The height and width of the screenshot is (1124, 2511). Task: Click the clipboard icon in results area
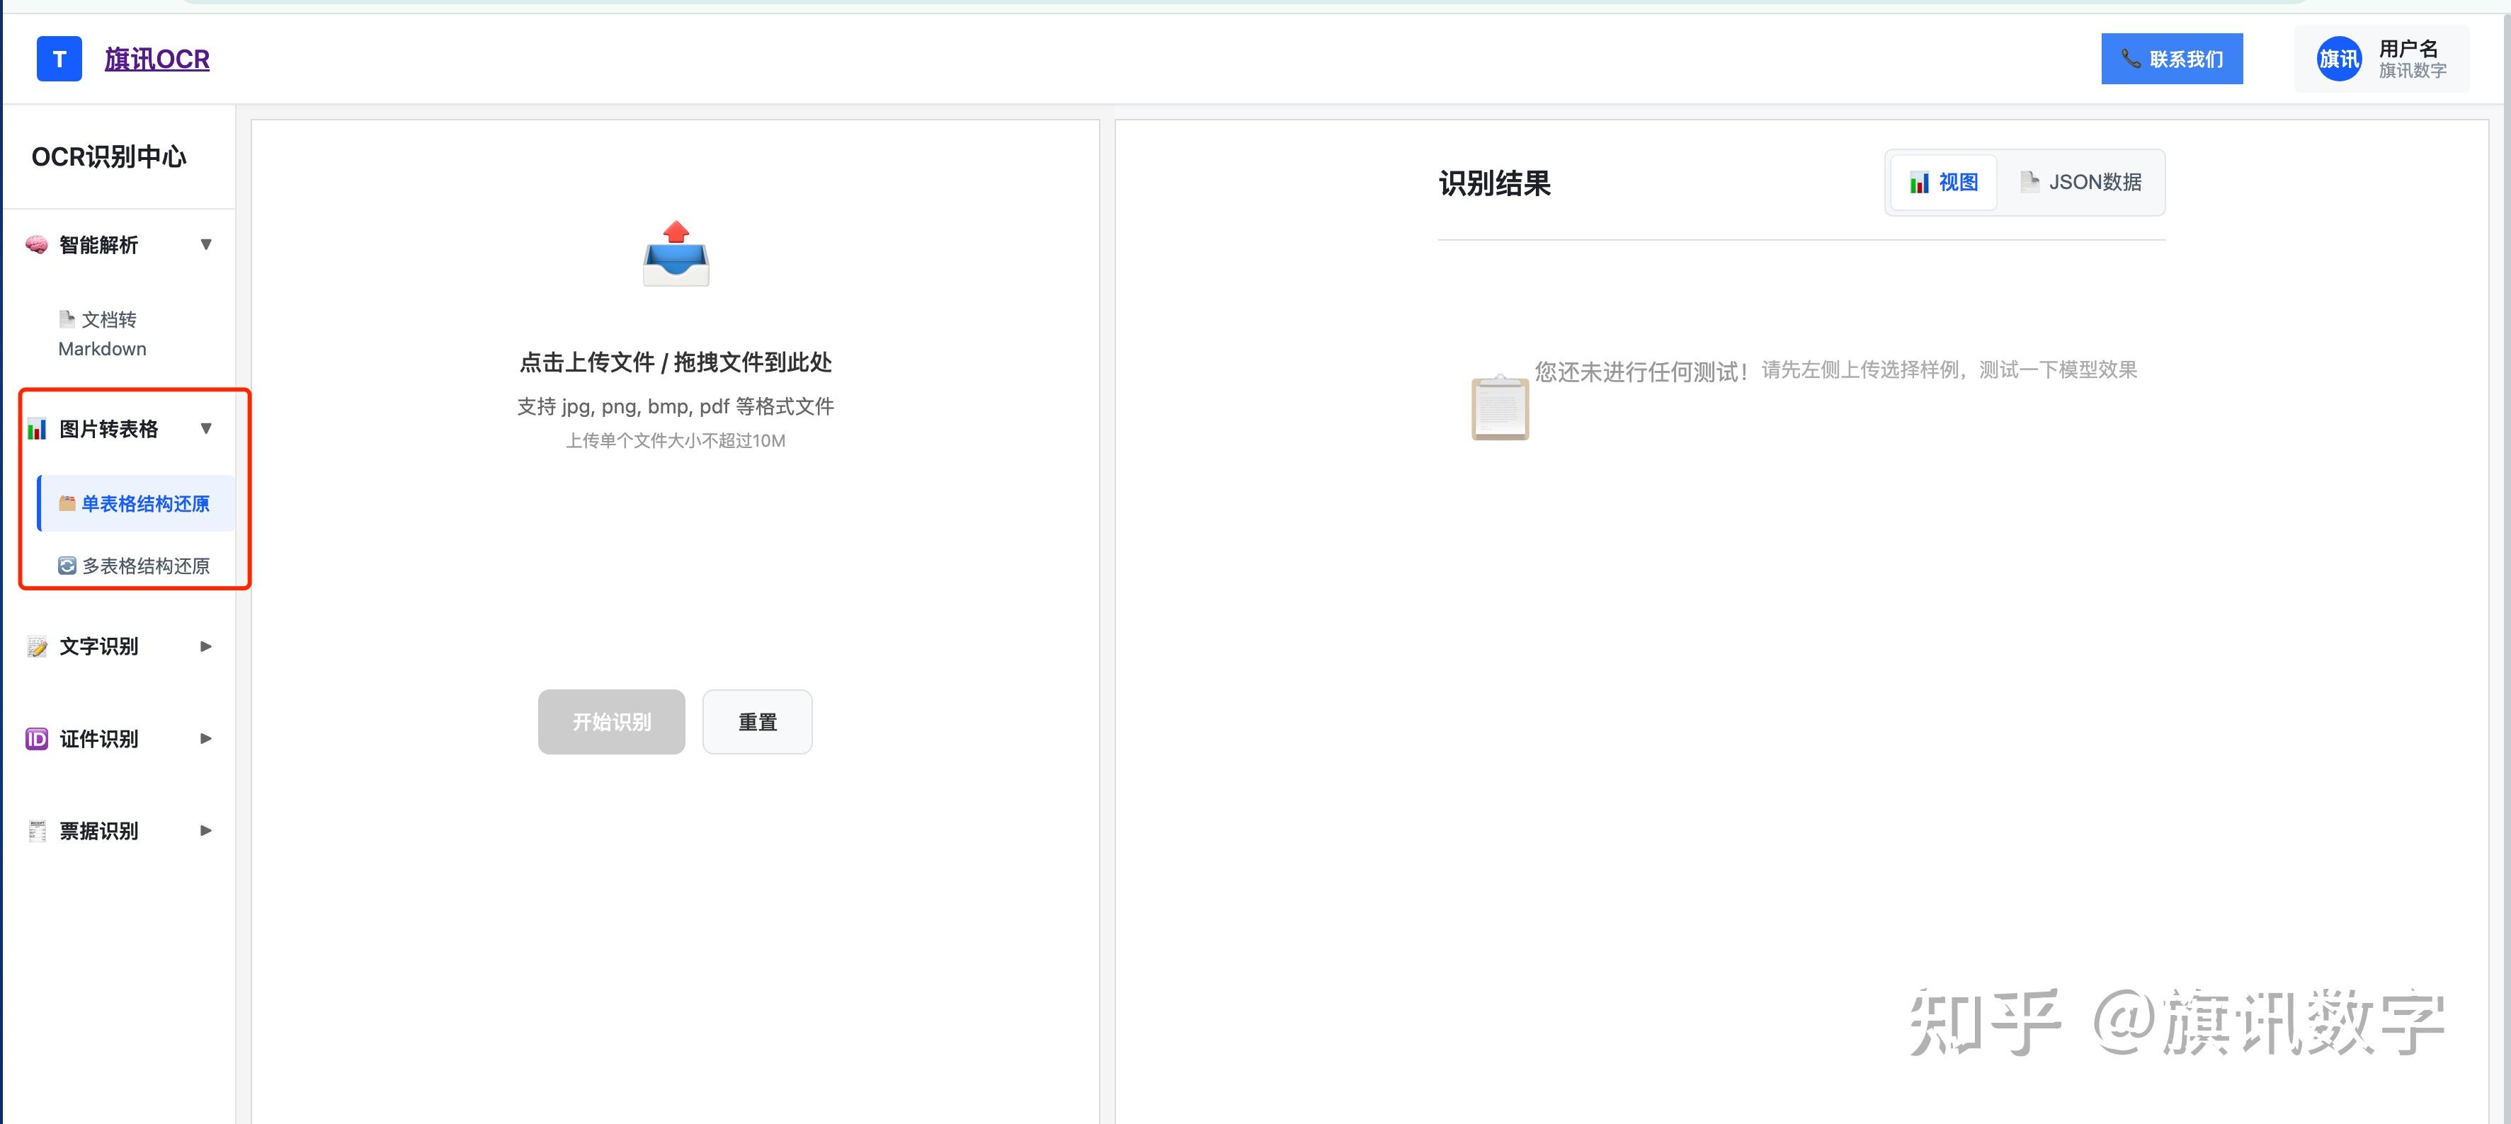pos(1499,408)
